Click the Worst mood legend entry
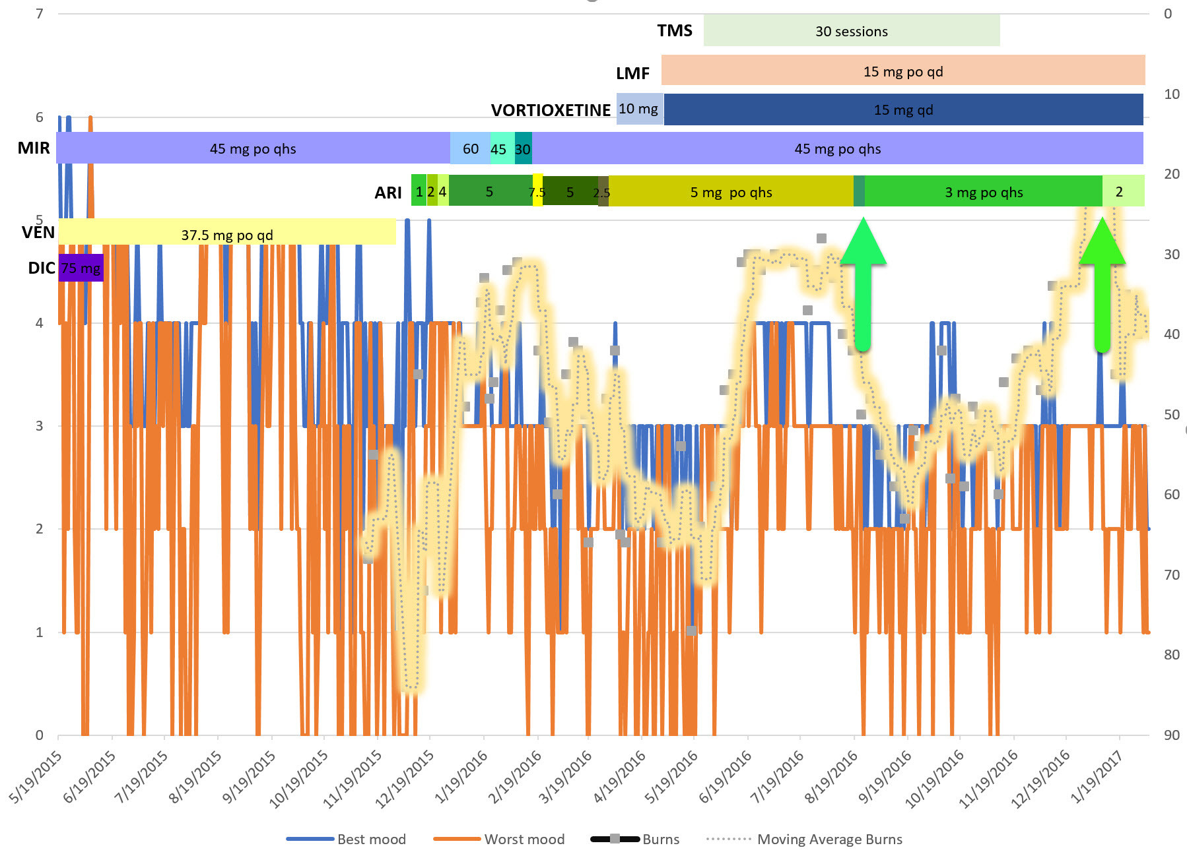Viewport: 1187px width, 858px height. click(499, 839)
